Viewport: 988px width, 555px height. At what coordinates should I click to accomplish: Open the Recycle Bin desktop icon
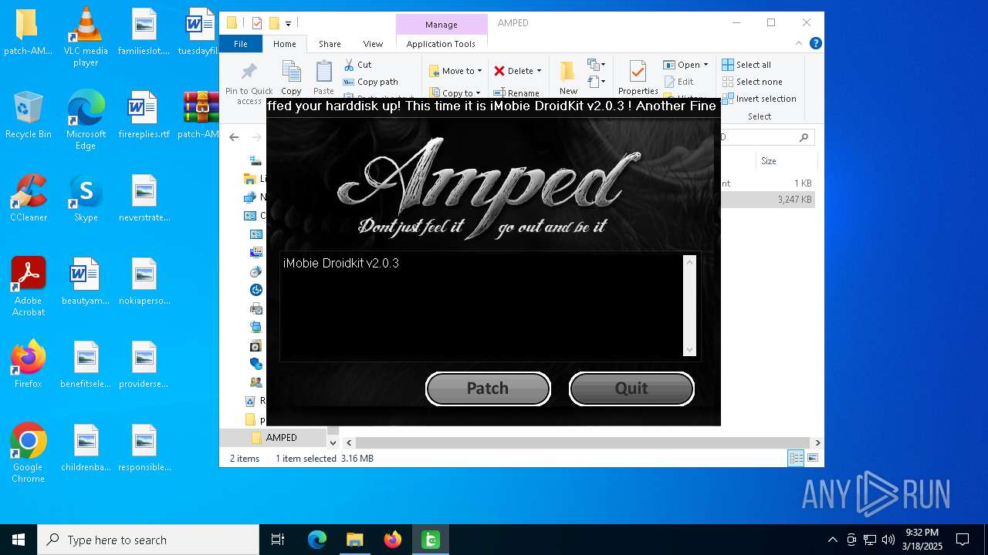29,115
